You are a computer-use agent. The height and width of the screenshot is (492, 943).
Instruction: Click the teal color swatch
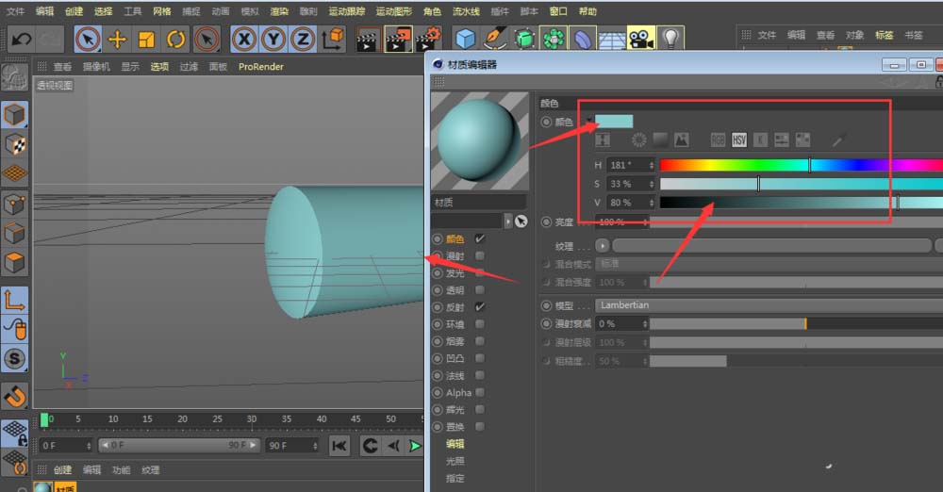pos(614,121)
